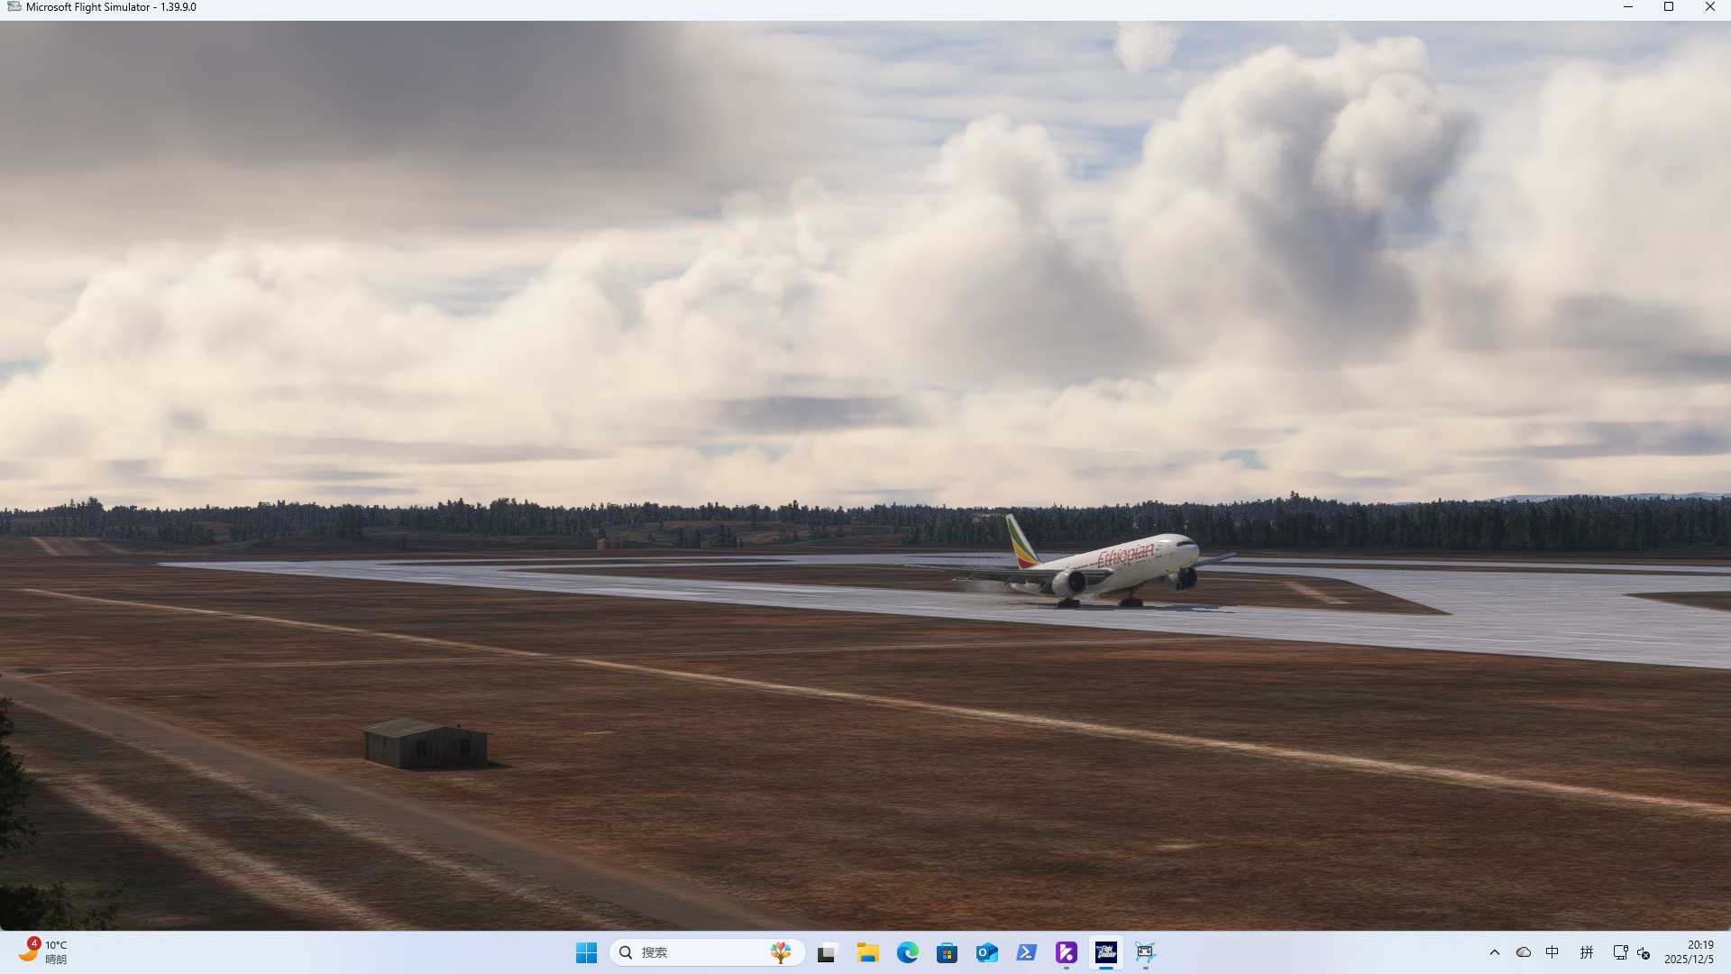Toggle Pinyin mode on the 拼 indicator
1731x974 pixels.
coord(1587,952)
